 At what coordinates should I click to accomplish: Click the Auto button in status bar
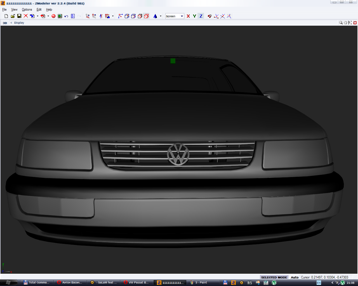tap(295, 277)
